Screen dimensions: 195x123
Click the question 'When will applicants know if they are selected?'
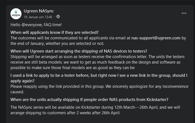click(55, 33)
